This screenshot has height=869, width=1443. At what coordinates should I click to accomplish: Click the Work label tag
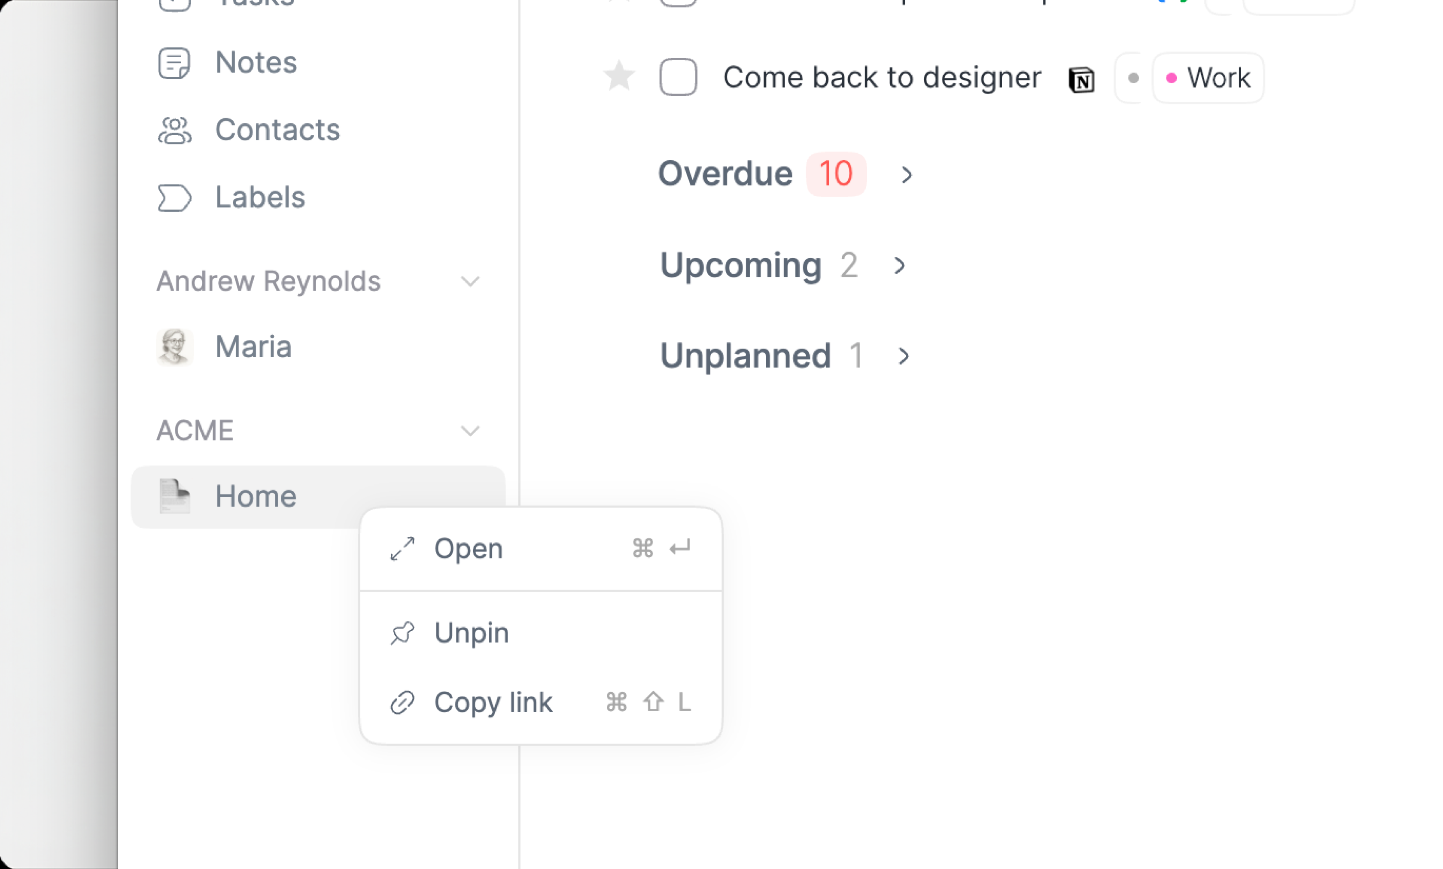pyautogui.click(x=1208, y=78)
